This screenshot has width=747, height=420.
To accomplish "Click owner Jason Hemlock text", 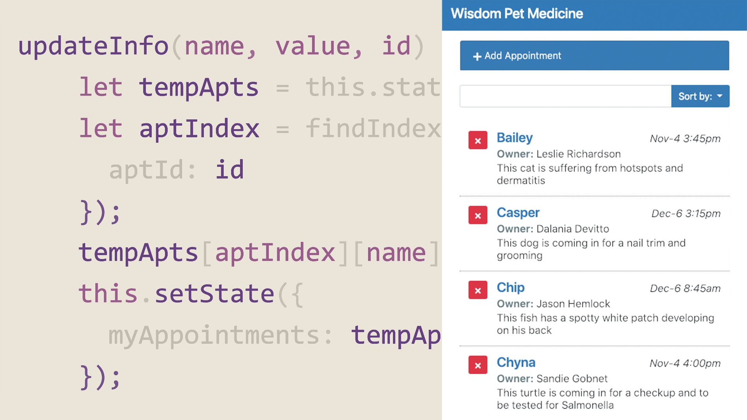I will 573,304.
